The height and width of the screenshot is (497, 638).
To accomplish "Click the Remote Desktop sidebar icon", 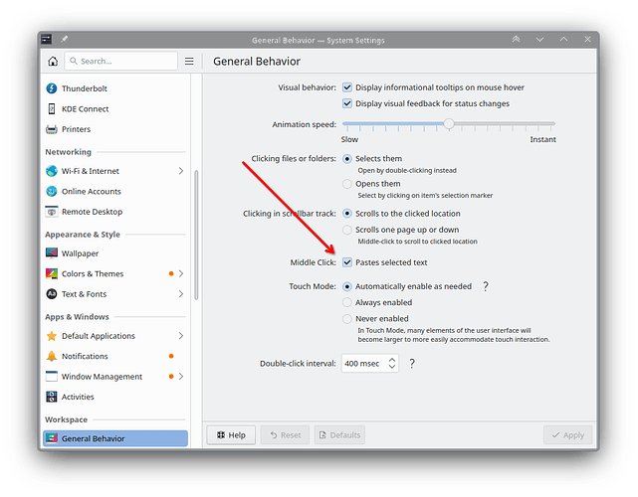I will click(x=52, y=212).
